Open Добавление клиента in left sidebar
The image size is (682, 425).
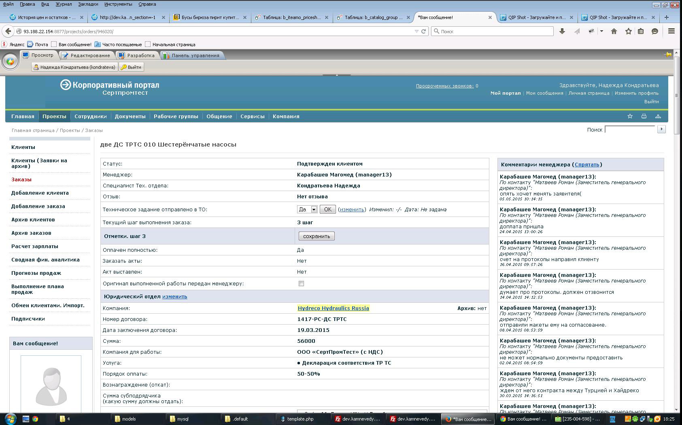coord(40,193)
